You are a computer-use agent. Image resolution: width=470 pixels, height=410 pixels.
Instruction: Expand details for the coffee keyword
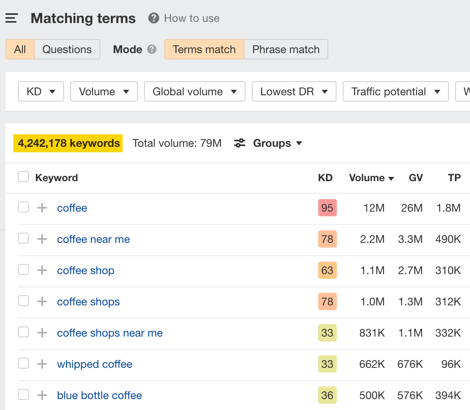coord(41,208)
